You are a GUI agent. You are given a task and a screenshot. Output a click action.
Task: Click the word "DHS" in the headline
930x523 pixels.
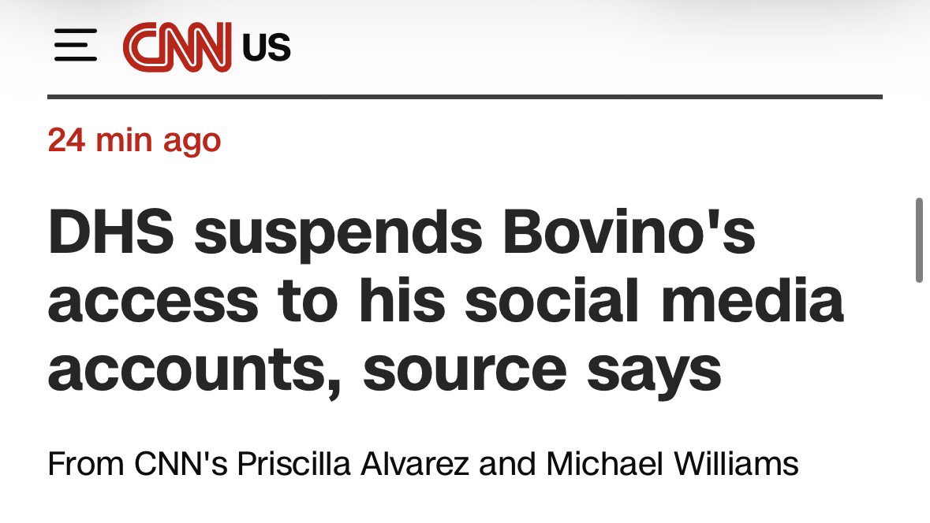click(113, 234)
